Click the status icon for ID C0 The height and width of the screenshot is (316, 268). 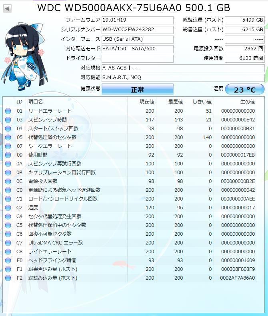(x=8, y=190)
